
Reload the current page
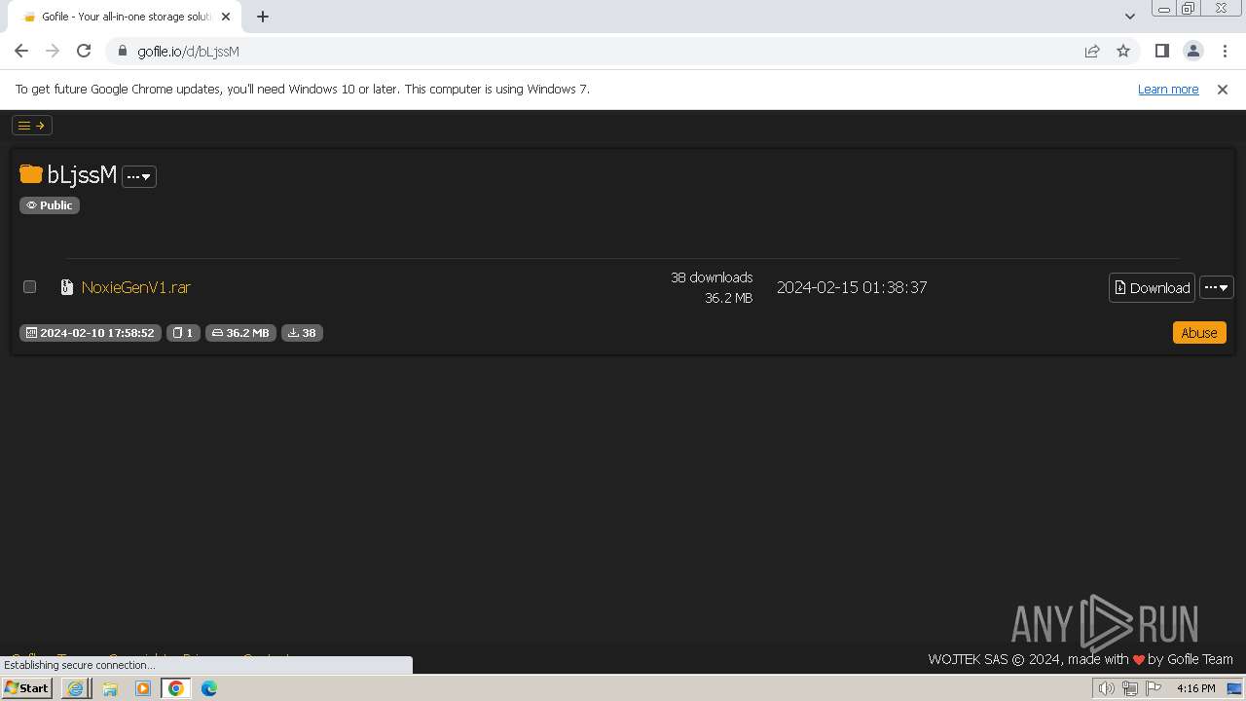[84, 51]
